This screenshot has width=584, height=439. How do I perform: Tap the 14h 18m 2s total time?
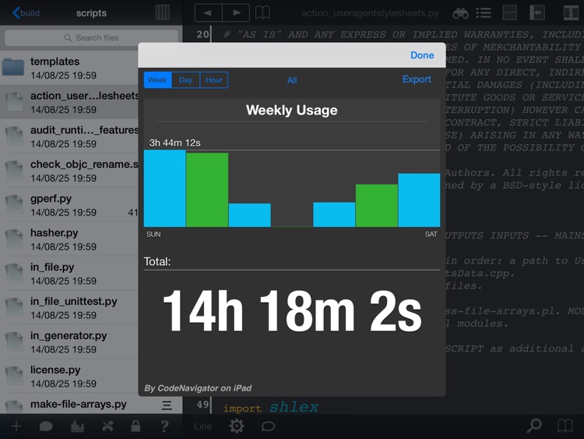pos(292,311)
